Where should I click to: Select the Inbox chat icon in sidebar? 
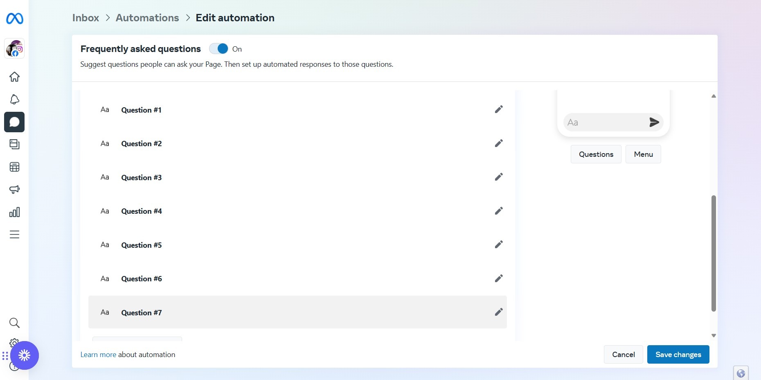(14, 122)
